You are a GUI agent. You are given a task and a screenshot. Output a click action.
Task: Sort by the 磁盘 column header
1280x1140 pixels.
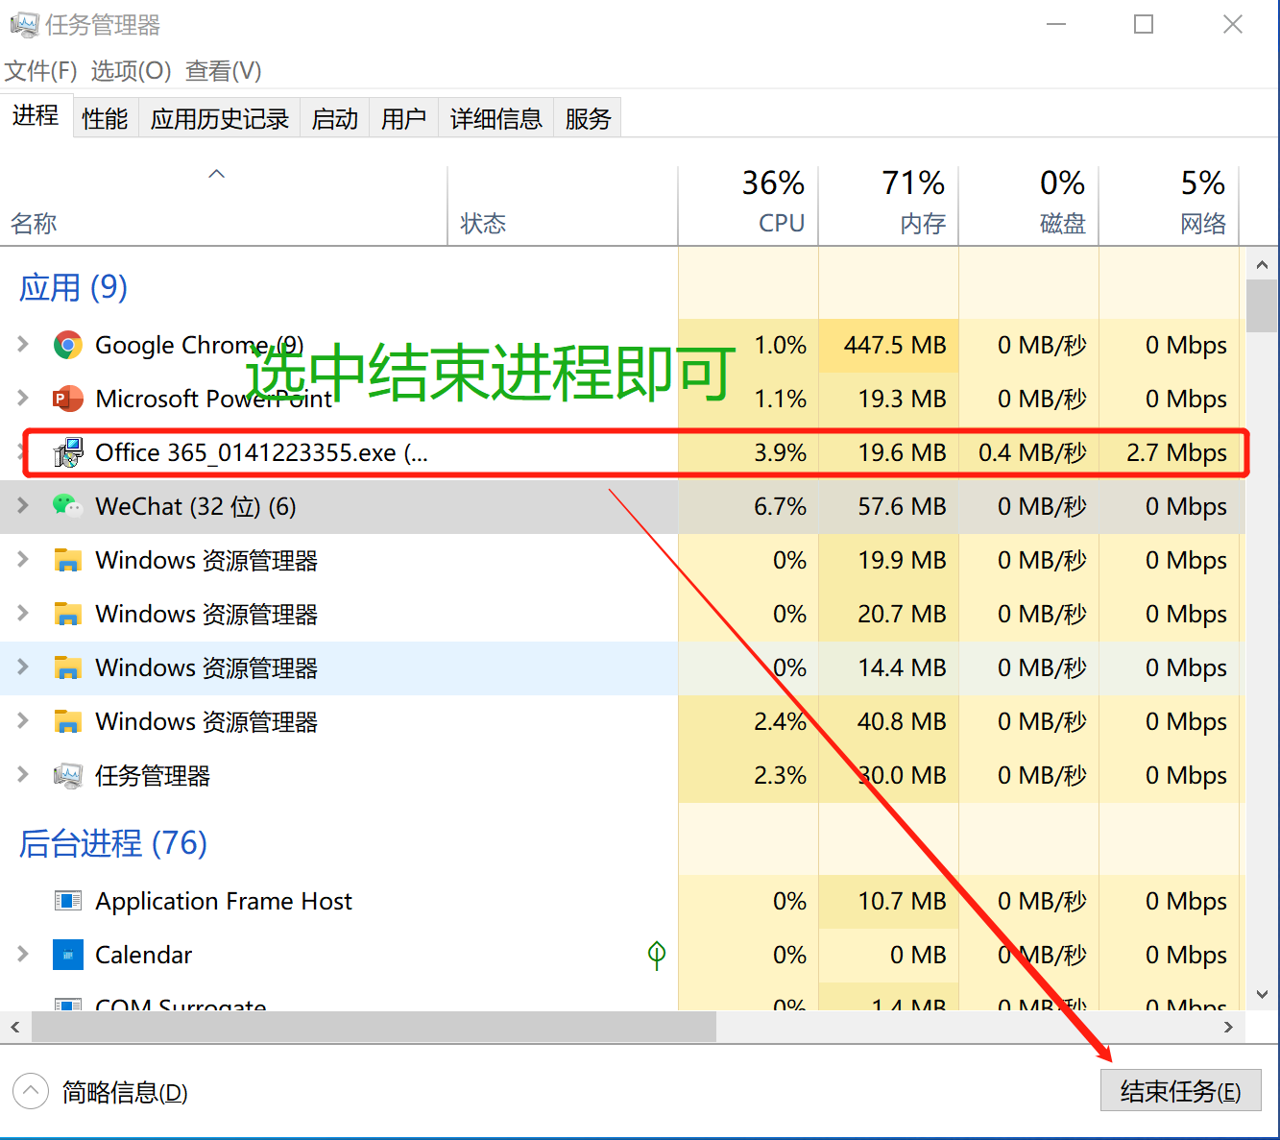[1028, 206]
